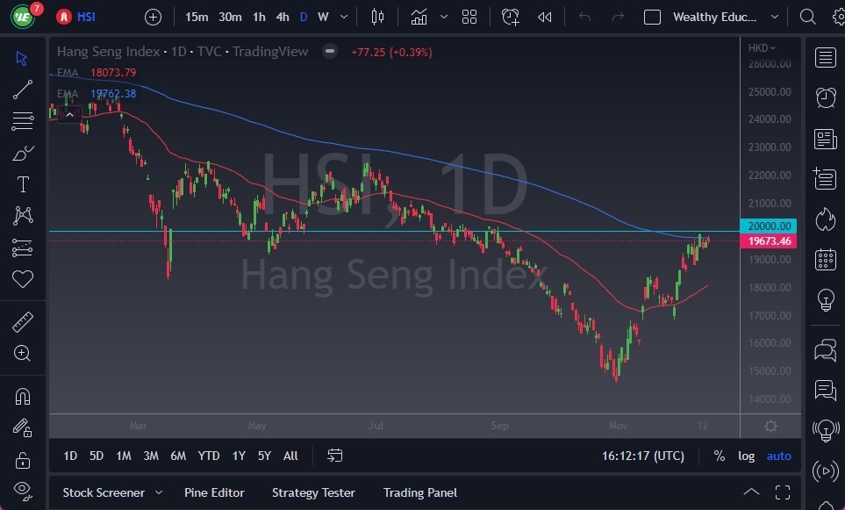This screenshot has height=510, width=845.
Task: Activate the Zoom In tool
Action: tap(23, 354)
